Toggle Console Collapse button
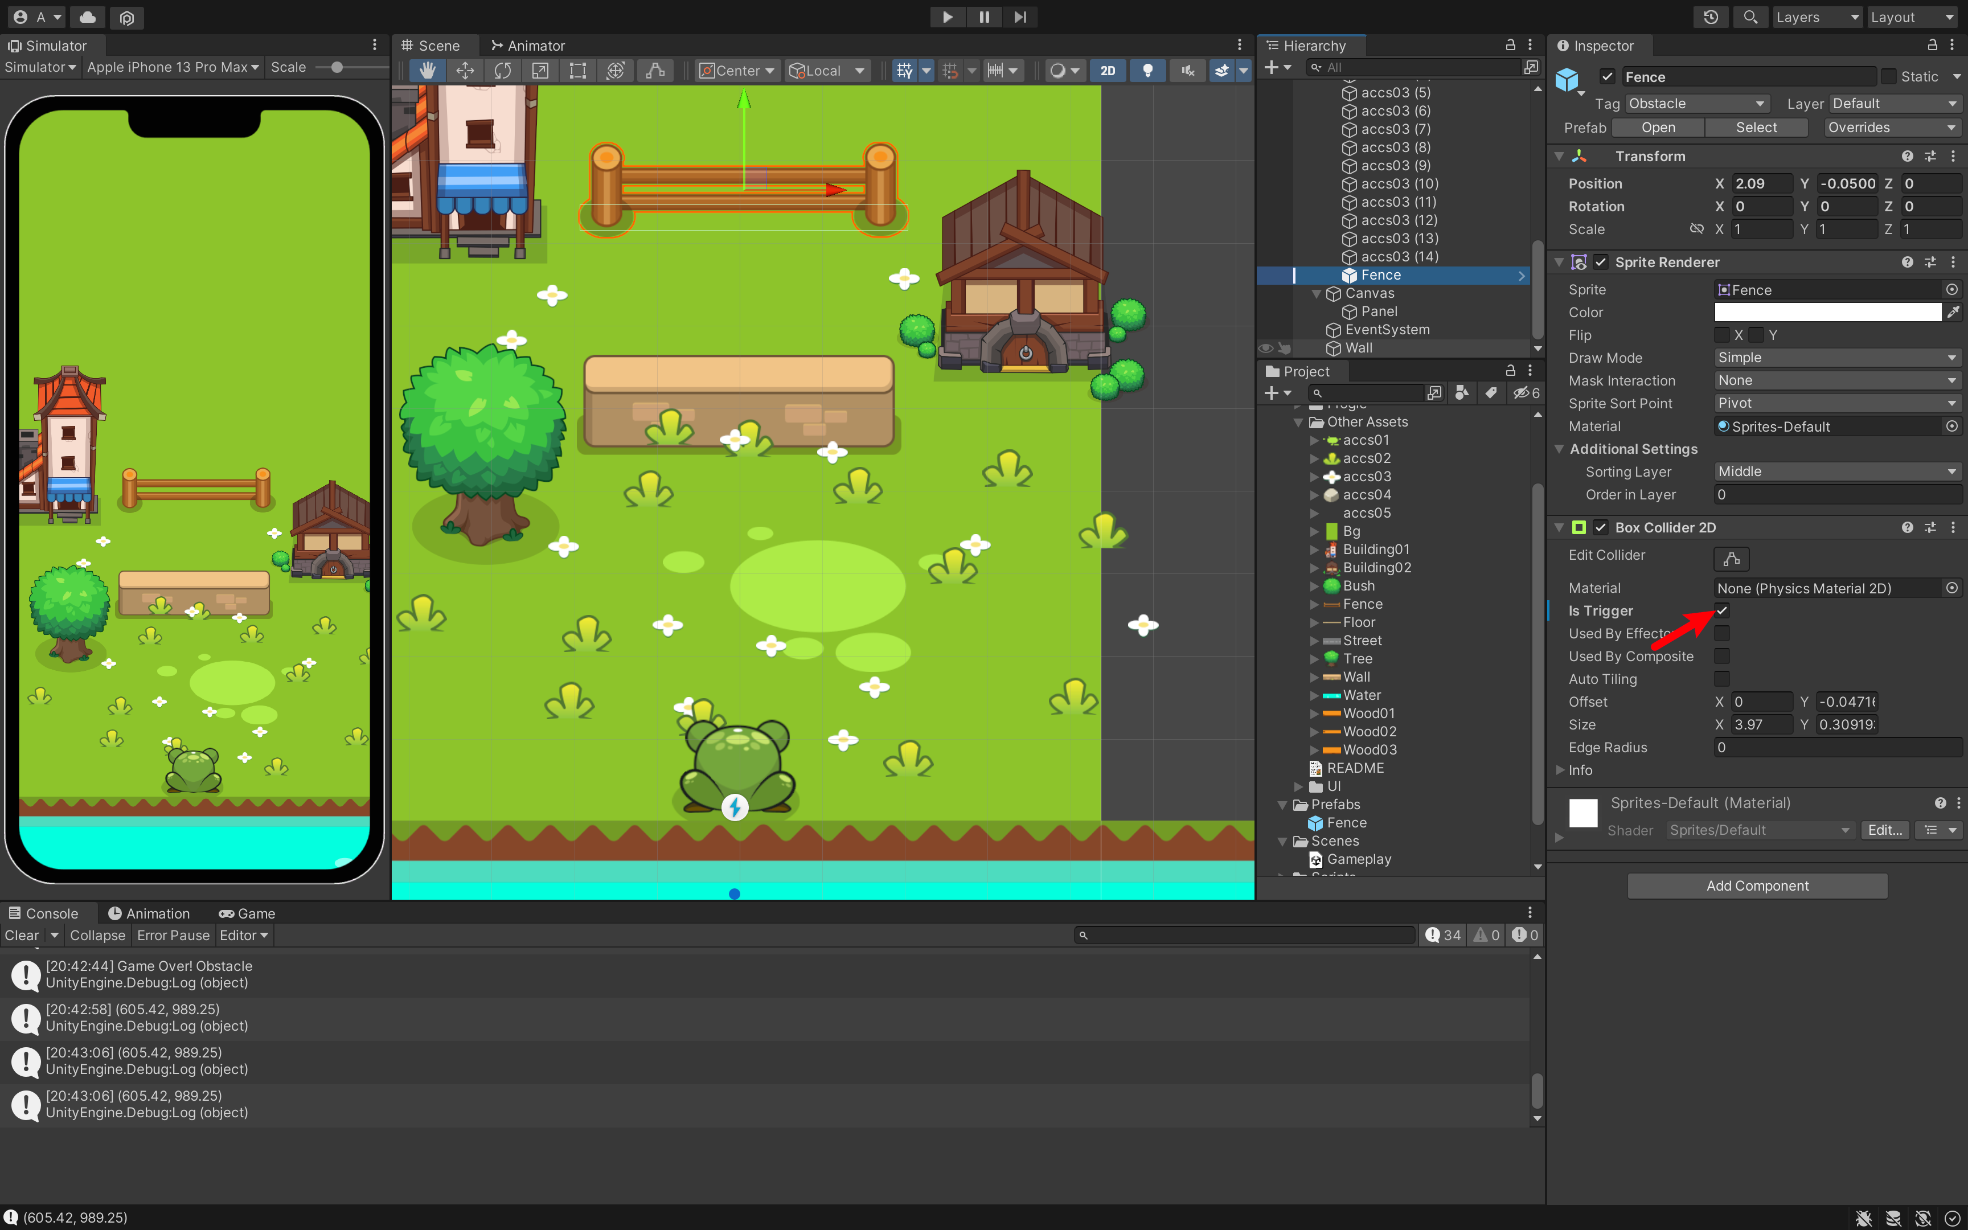Image resolution: width=1968 pixels, height=1230 pixels. click(x=97, y=936)
